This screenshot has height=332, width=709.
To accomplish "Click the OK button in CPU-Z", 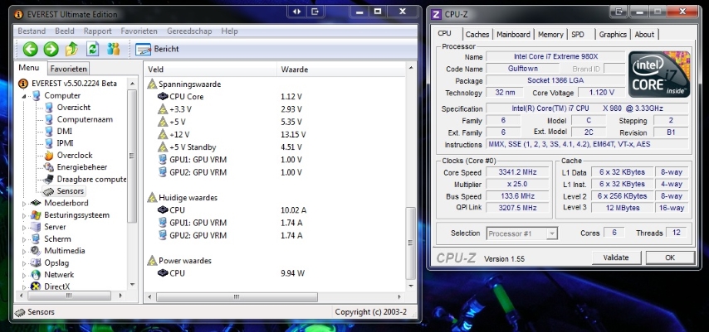I will click(x=670, y=258).
